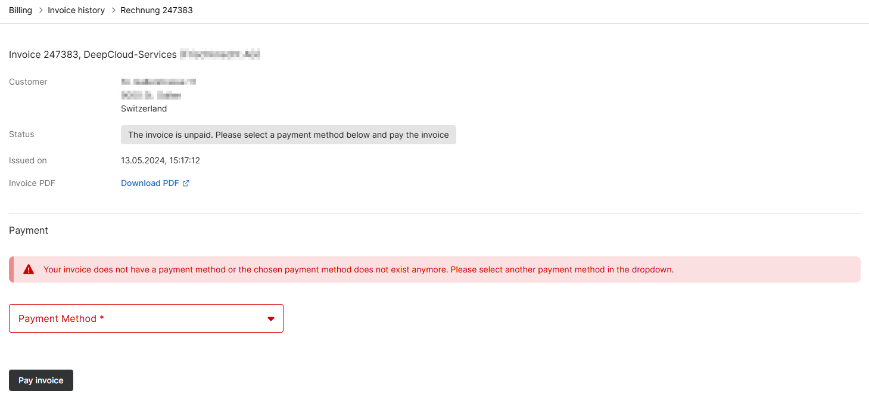Navigate to Invoice history breadcrumb
Screen dimensions: 869x403
pyautogui.click(x=76, y=10)
